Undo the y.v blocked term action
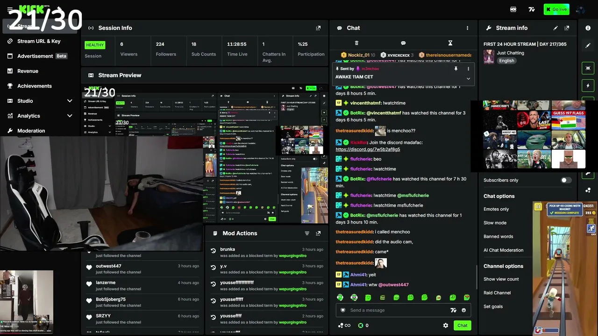 (214, 267)
